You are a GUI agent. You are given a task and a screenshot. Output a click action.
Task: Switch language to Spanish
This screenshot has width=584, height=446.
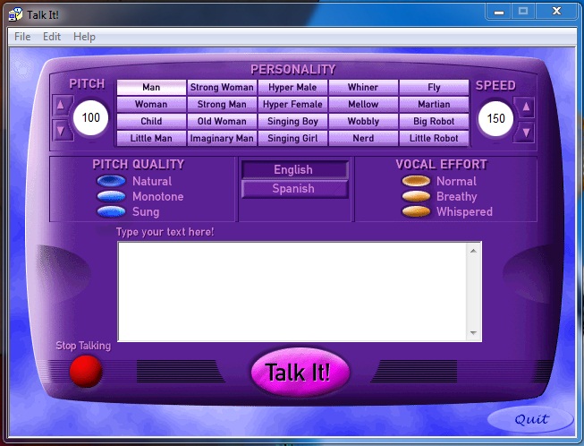[x=294, y=189]
